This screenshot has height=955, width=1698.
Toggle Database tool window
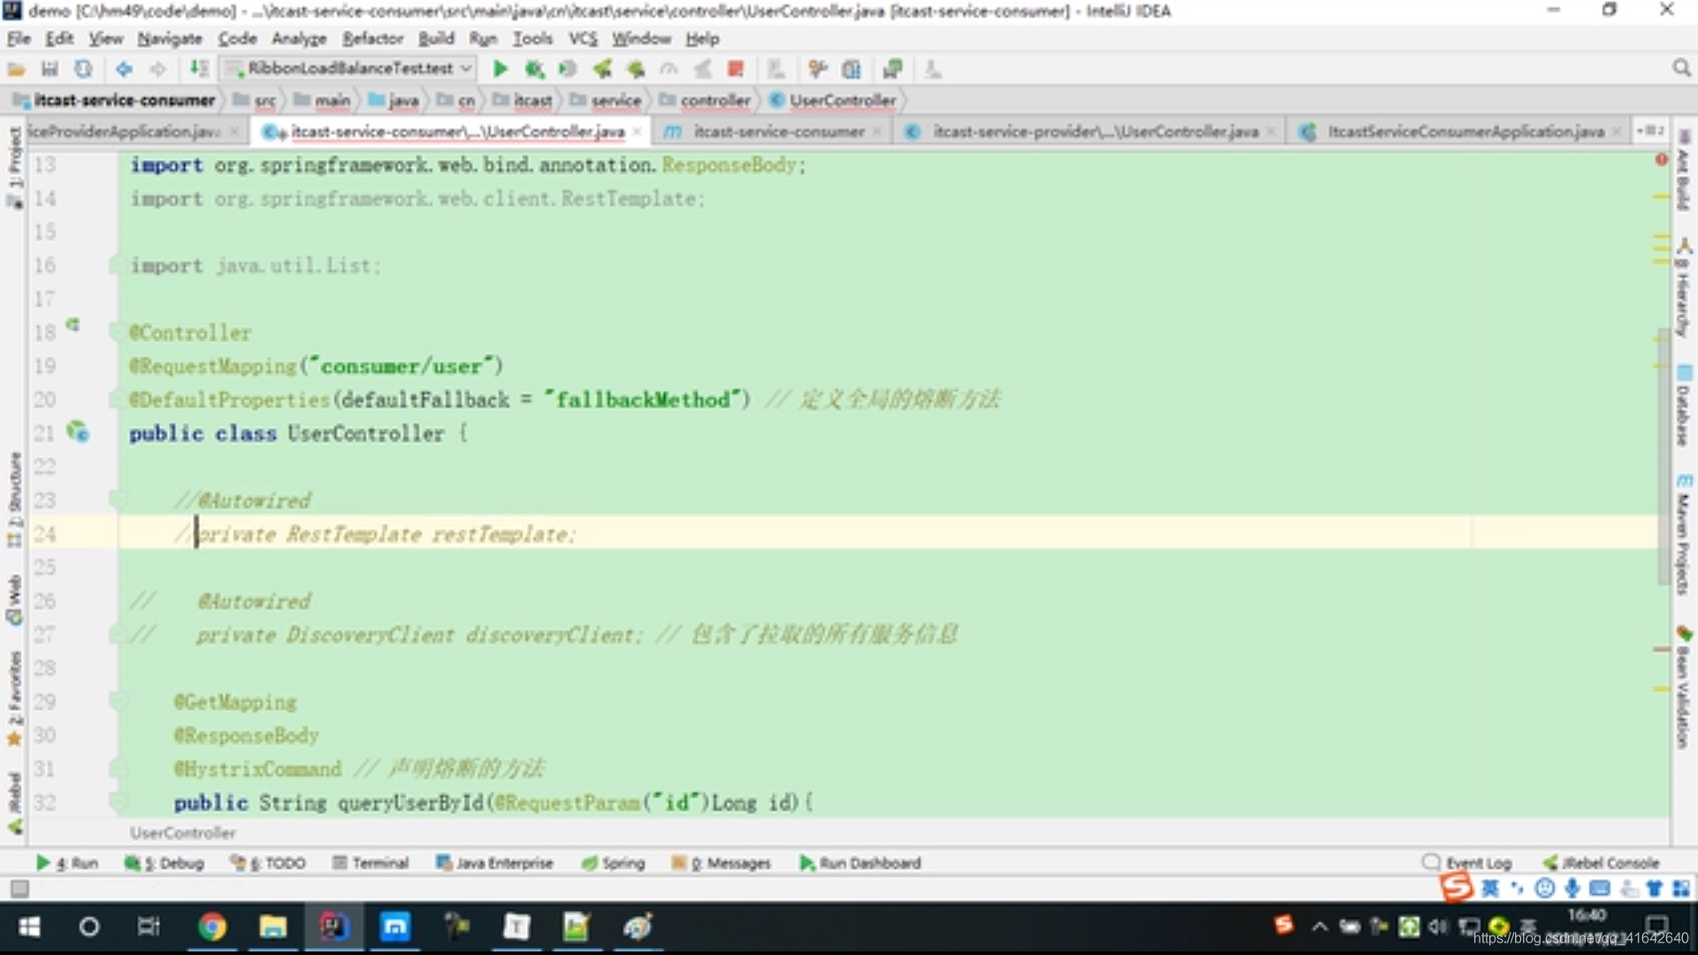tap(1683, 405)
